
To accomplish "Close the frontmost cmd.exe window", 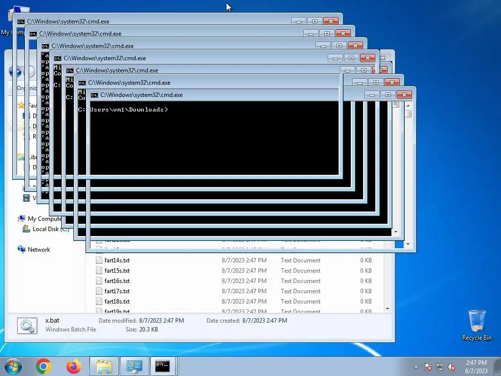I will tap(404, 95).
